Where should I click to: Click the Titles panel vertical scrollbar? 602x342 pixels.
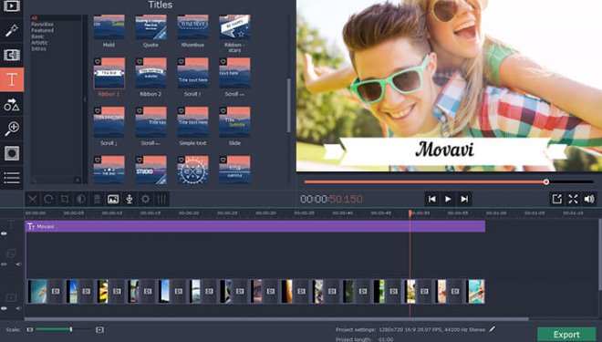(x=289, y=106)
